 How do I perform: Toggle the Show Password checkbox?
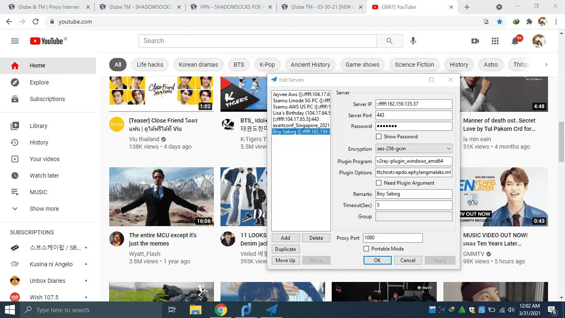(378, 137)
